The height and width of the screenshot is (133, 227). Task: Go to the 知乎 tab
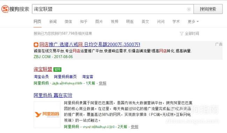[x=84, y=22]
